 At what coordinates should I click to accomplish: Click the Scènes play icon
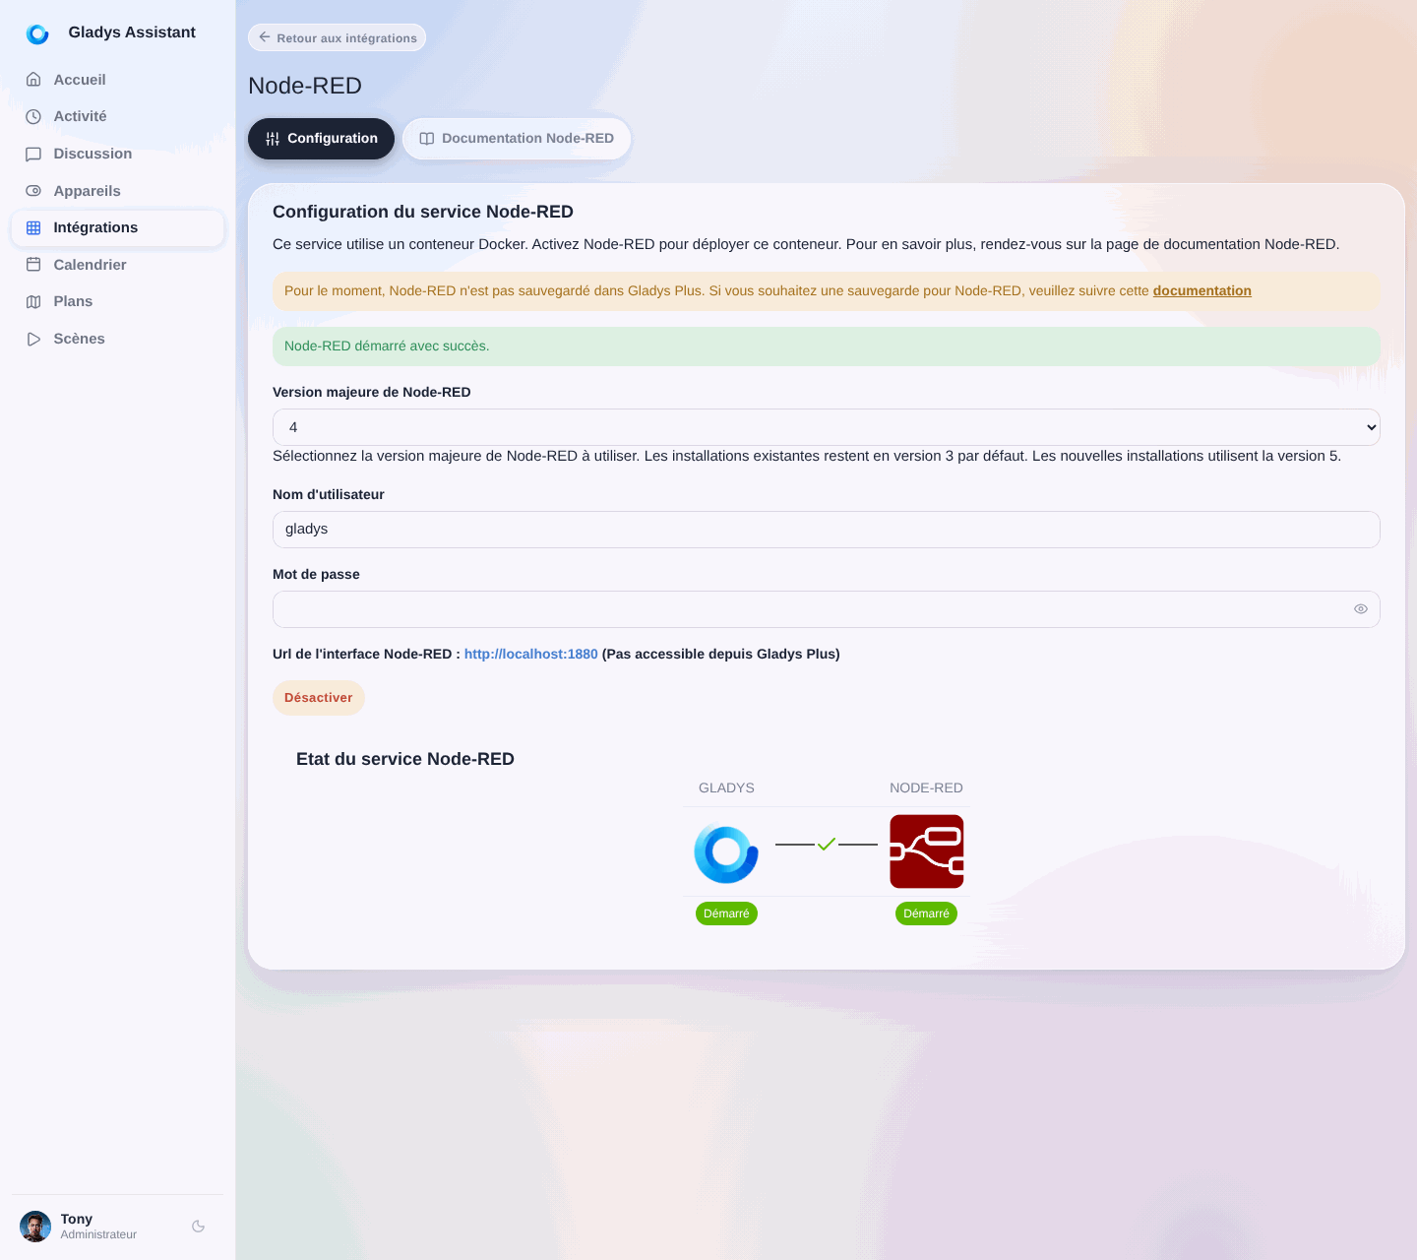point(33,339)
